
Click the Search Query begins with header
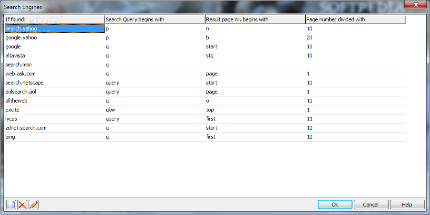pyautogui.click(x=155, y=19)
